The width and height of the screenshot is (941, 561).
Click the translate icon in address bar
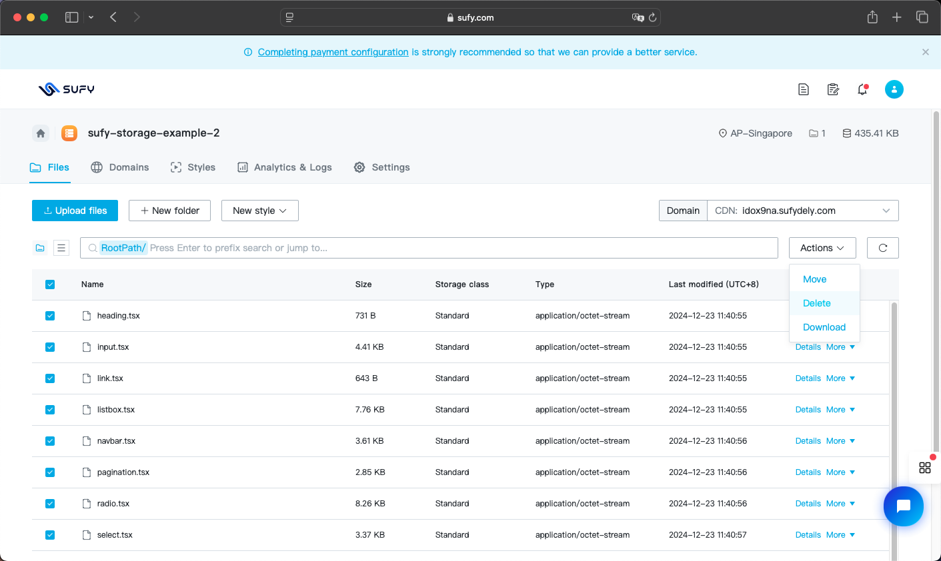click(x=638, y=17)
